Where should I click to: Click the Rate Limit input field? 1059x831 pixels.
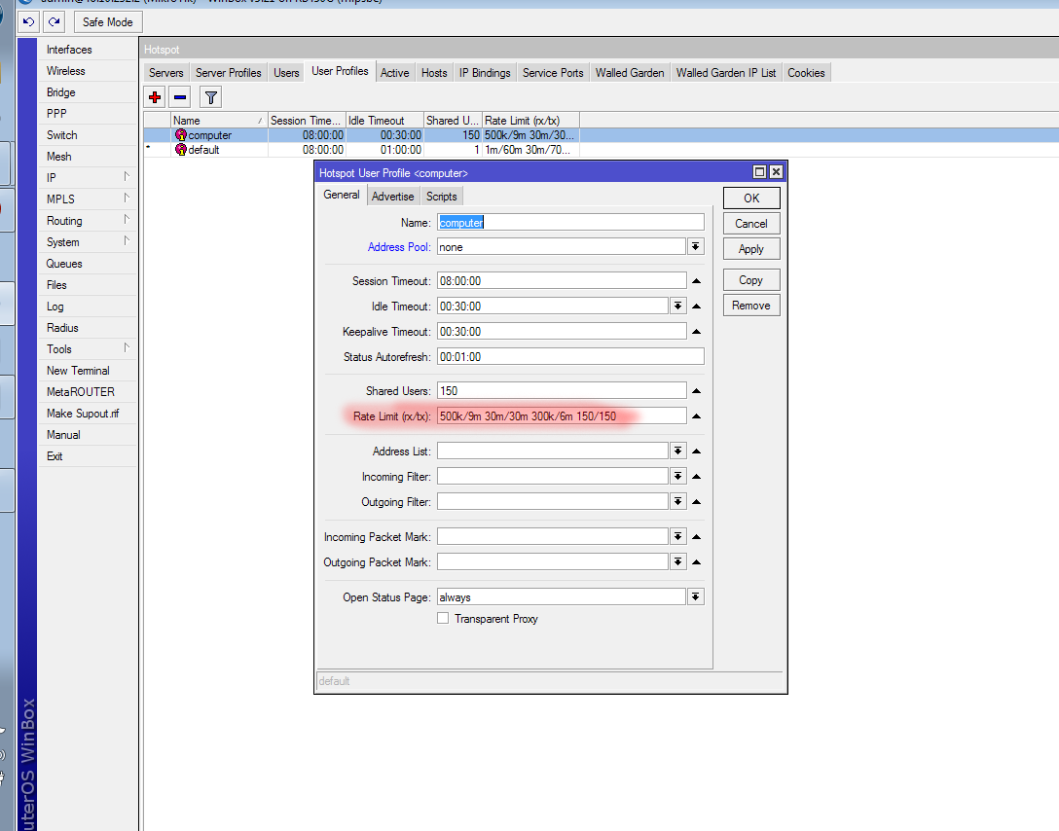click(562, 415)
